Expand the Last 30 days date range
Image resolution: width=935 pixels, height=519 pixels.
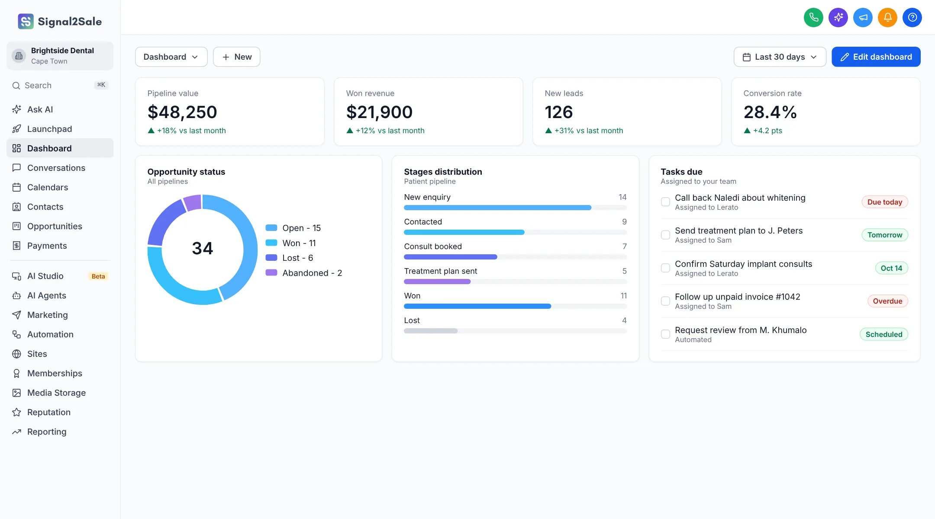click(x=780, y=57)
